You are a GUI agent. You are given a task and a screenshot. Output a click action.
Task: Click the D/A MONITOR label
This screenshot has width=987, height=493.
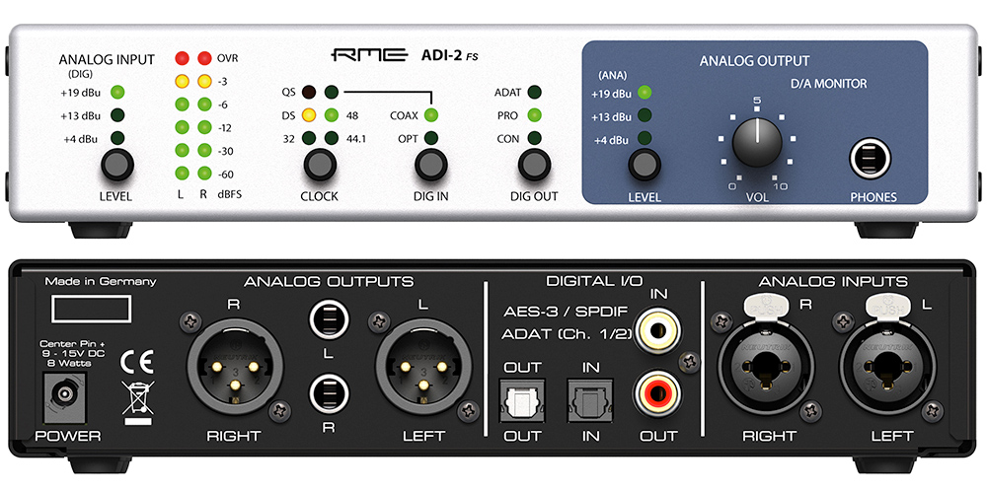[830, 83]
